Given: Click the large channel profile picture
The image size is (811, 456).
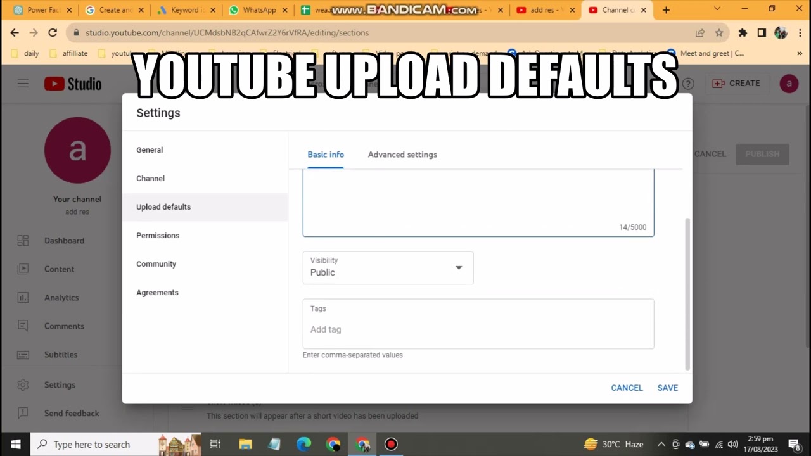Looking at the screenshot, I should coord(77,150).
